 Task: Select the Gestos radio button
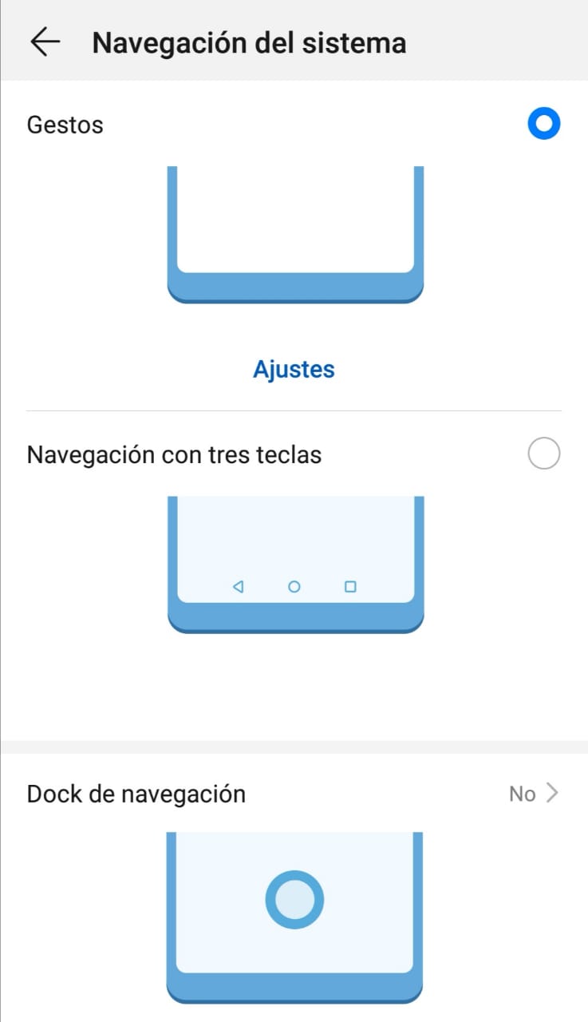[544, 124]
